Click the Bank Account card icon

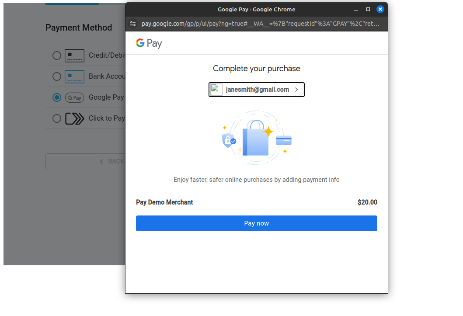(x=74, y=76)
